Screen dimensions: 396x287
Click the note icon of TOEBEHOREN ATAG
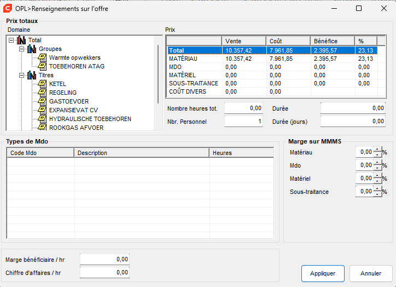point(42,66)
